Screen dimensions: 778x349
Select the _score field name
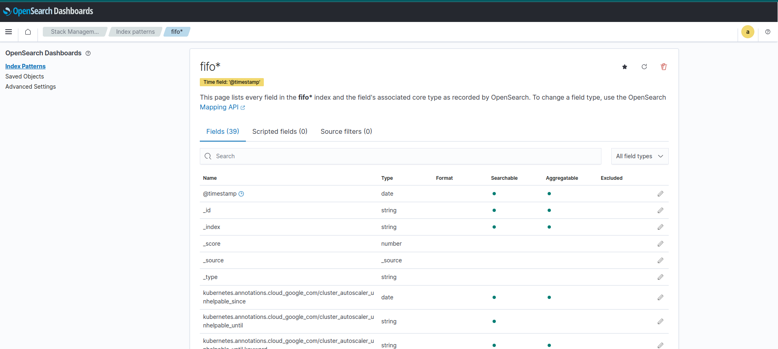[212, 244]
